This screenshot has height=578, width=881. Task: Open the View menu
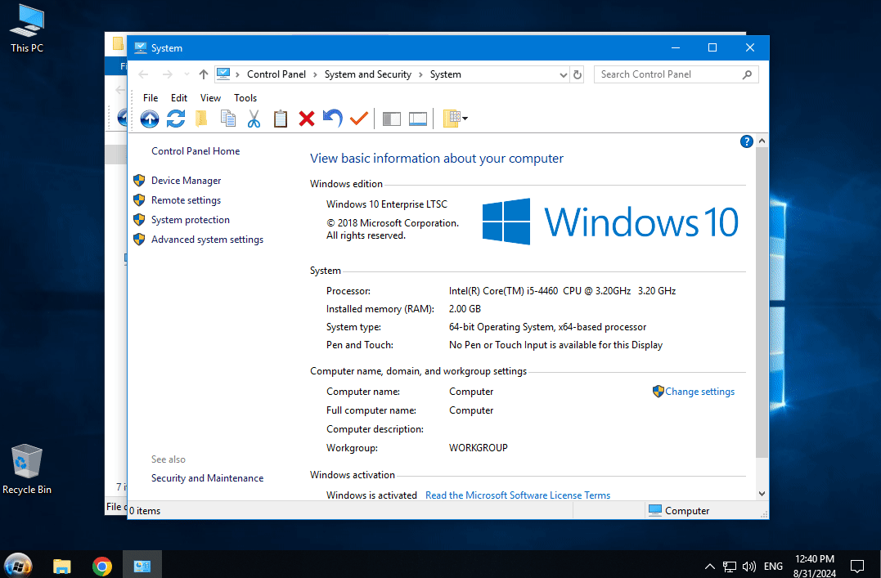(x=211, y=98)
